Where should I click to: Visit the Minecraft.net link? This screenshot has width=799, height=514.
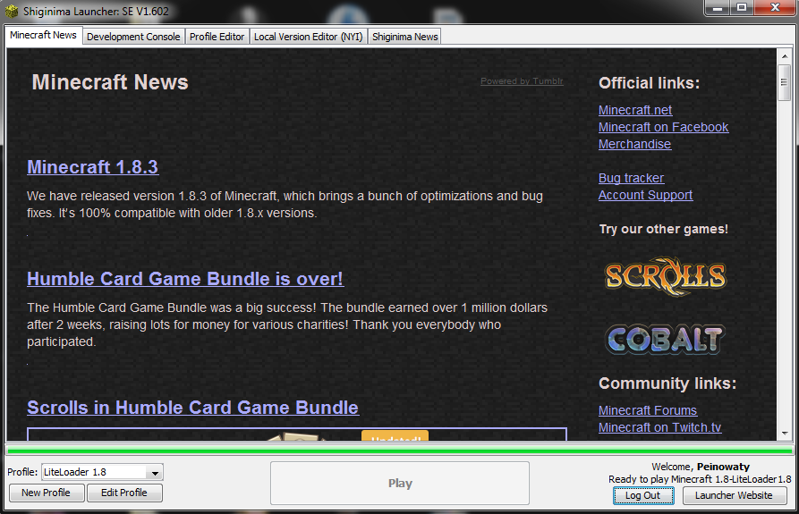point(635,110)
